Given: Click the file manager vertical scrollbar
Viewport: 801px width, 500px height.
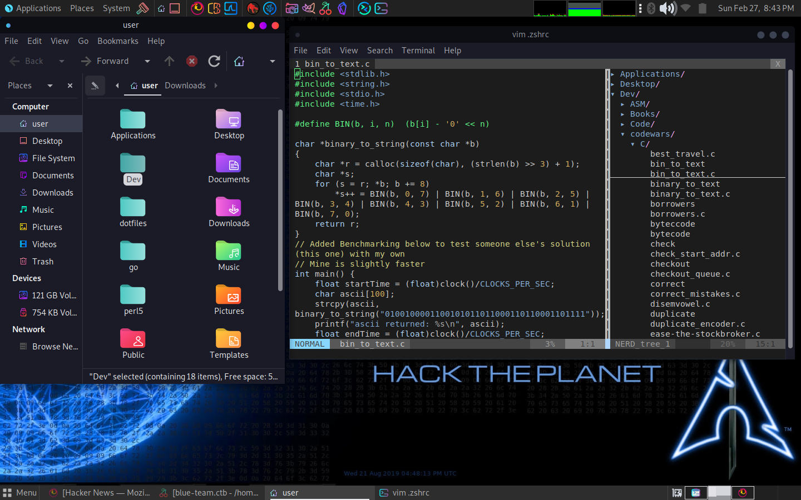Looking at the screenshot, I should point(280,200).
